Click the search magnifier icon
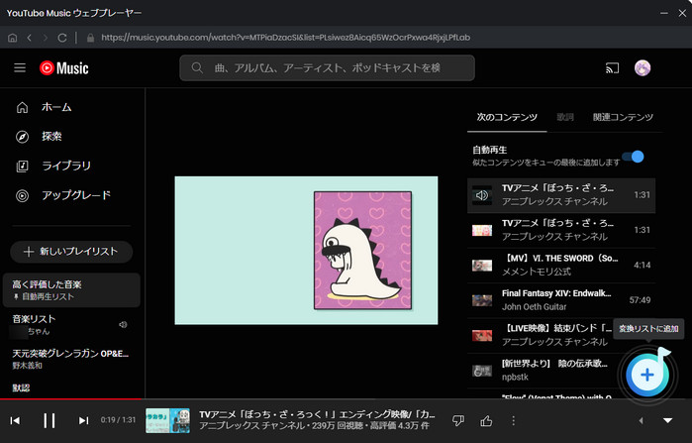This screenshot has height=443, width=692. pos(197,68)
